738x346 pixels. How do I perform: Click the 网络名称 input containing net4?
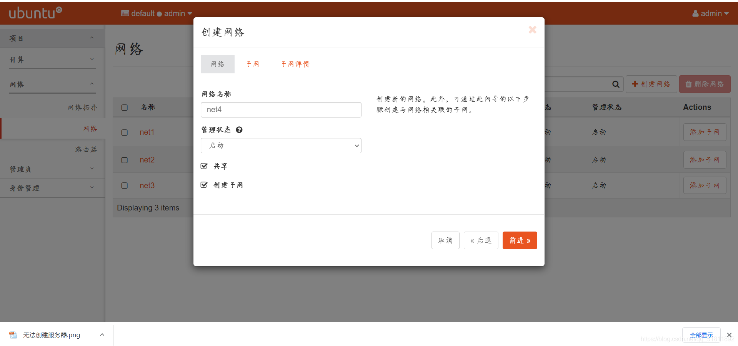pyautogui.click(x=281, y=110)
